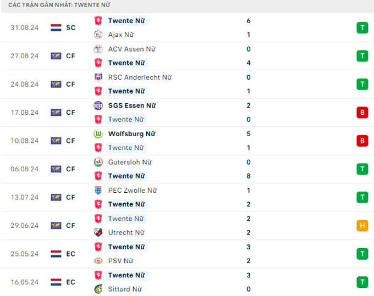Click the Gutersloh Nữ team crest
This screenshot has height=296, width=374.
(98, 162)
